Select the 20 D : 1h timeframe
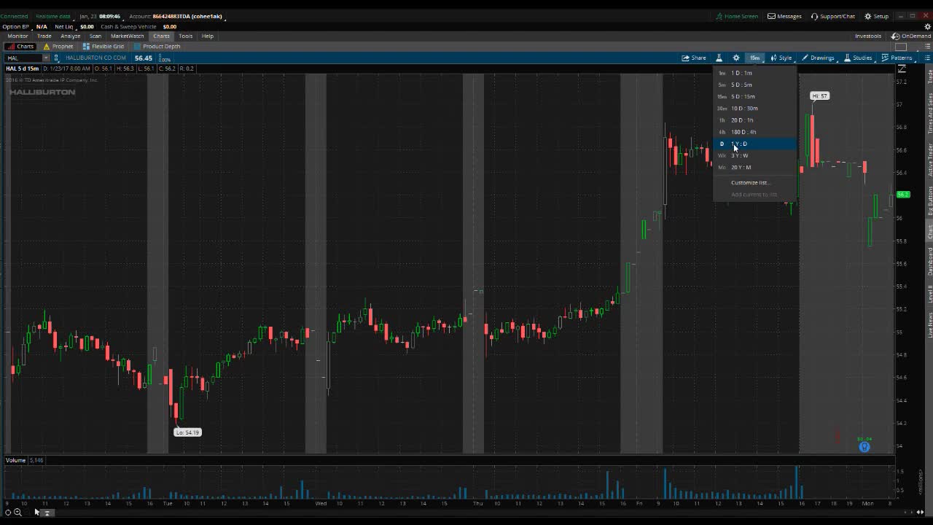Image resolution: width=933 pixels, height=525 pixels. click(755, 120)
